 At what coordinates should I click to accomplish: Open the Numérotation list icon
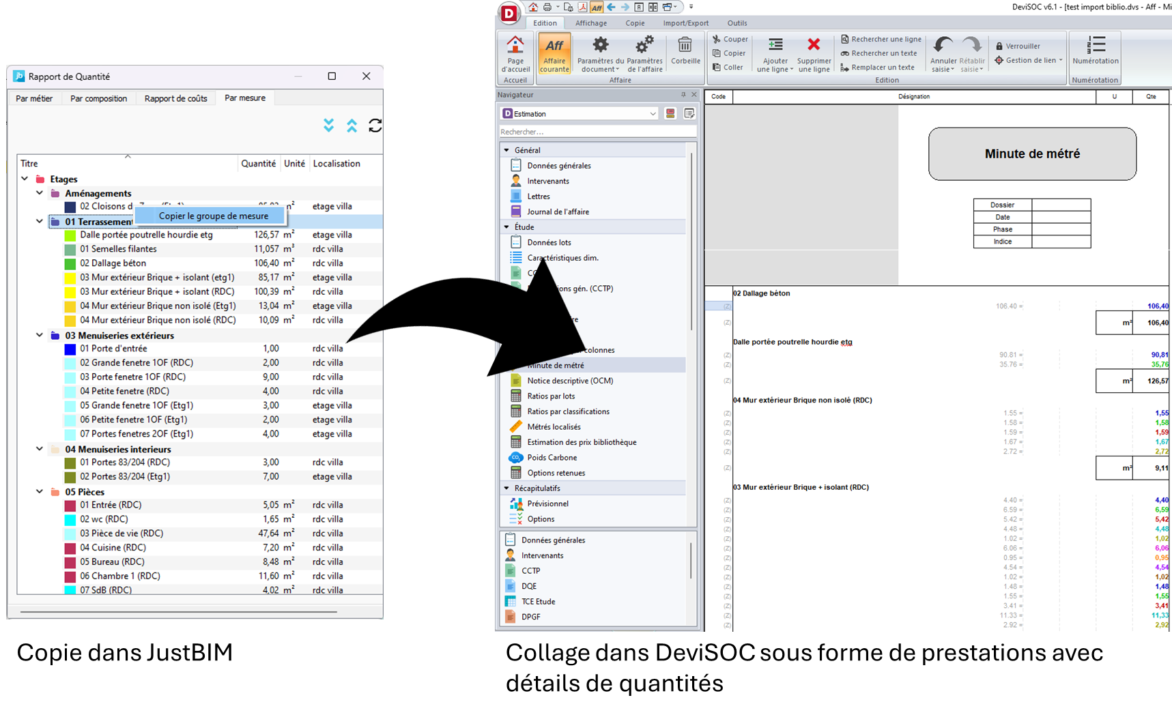point(1096,45)
